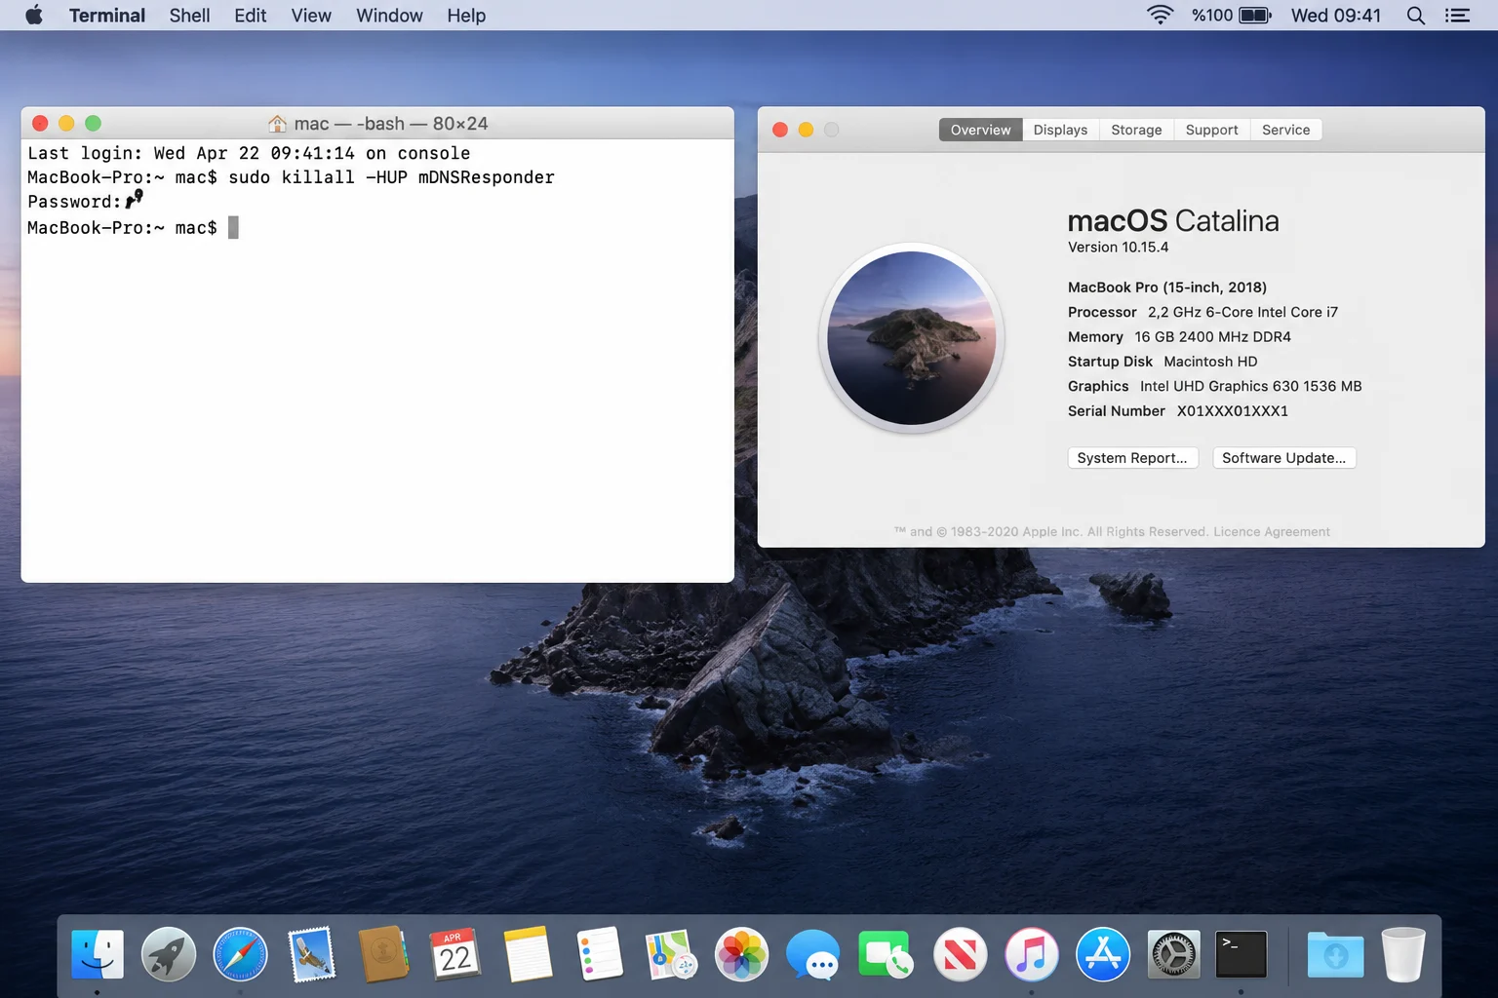Image resolution: width=1498 pixels, height=998 pixels.
Task: Click the Version 10.15.4 text
Action: 1118,248
